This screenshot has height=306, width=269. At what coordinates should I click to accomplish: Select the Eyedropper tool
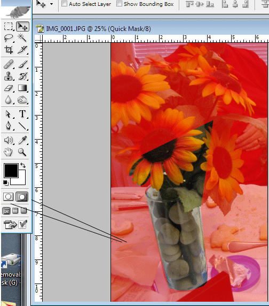pos(22,140)
